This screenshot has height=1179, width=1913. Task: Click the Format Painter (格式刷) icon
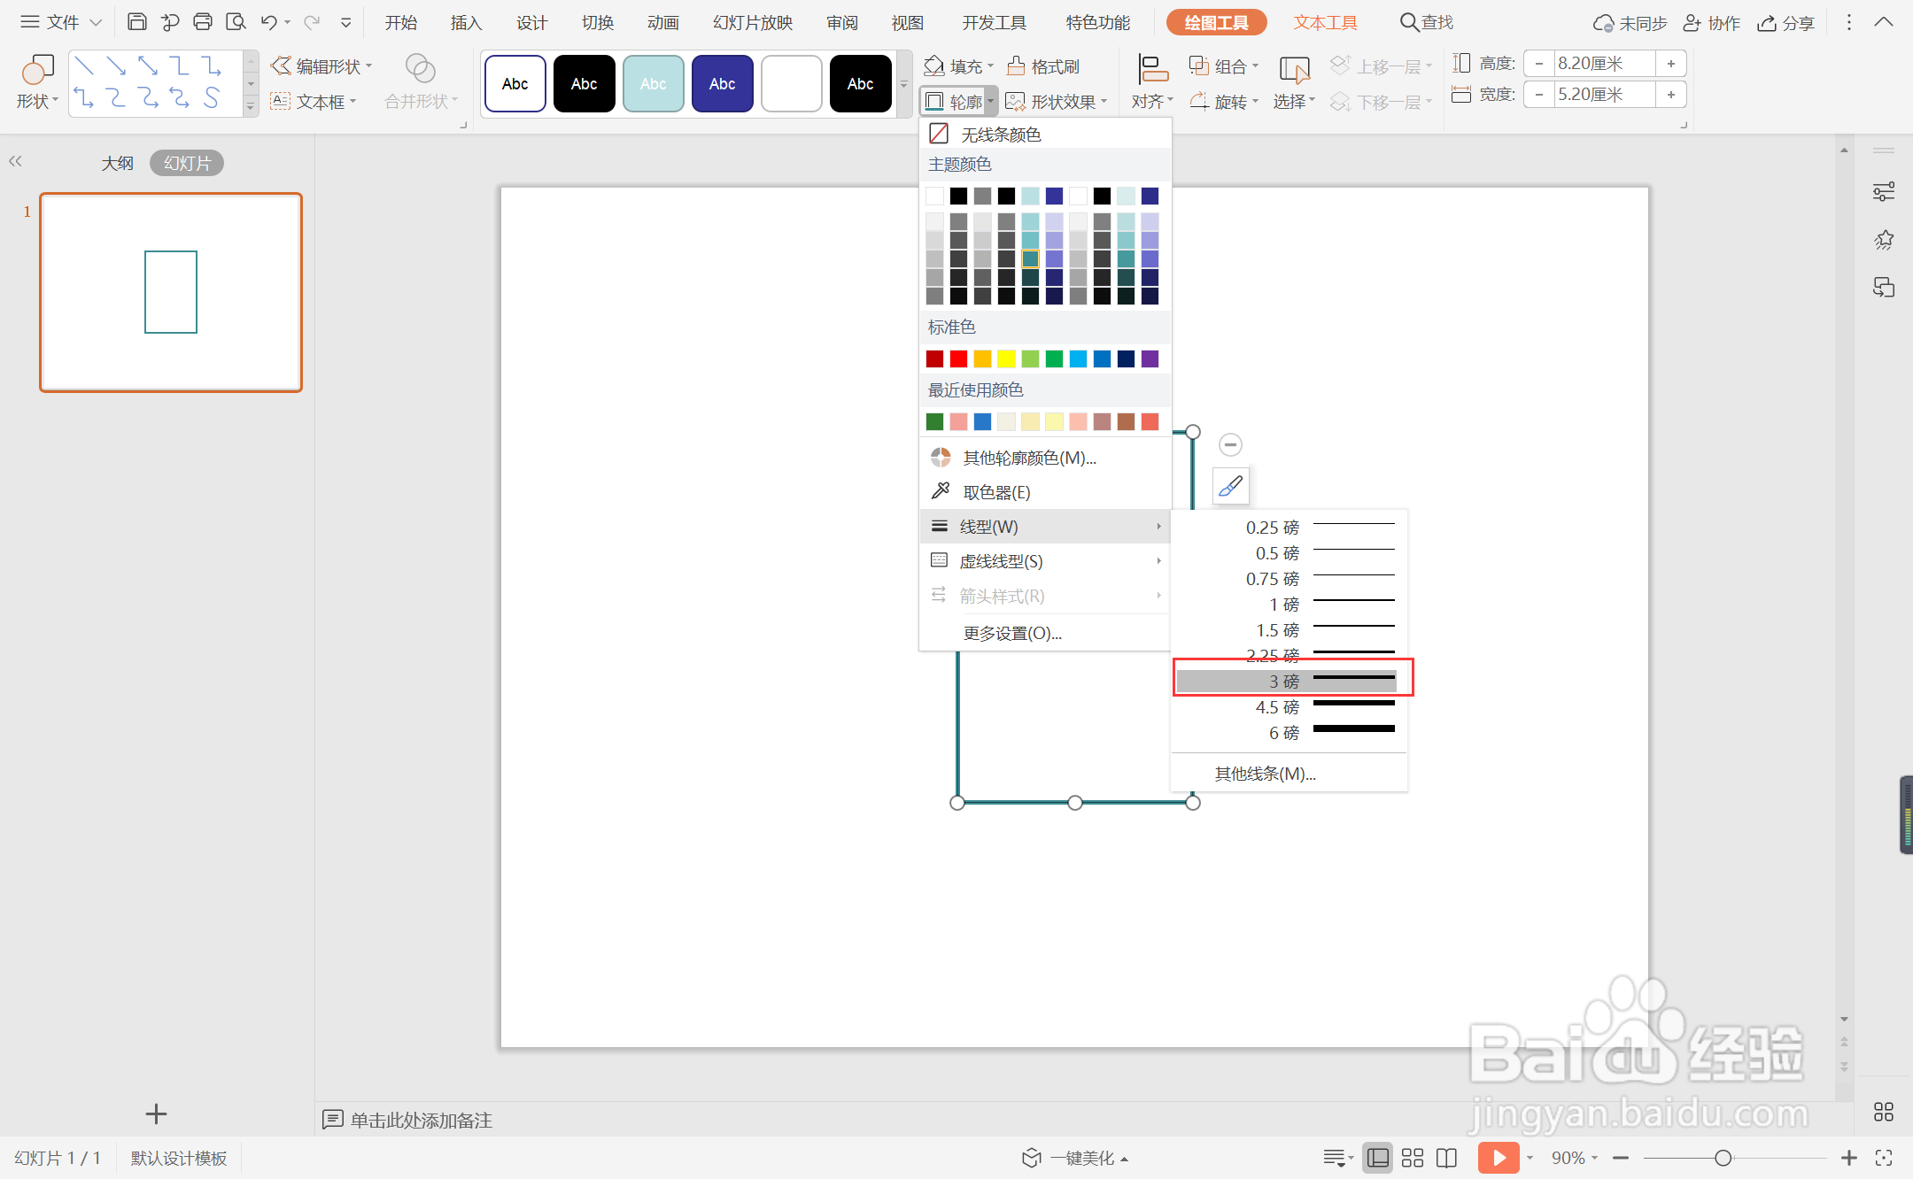(x=1017, y=66)
